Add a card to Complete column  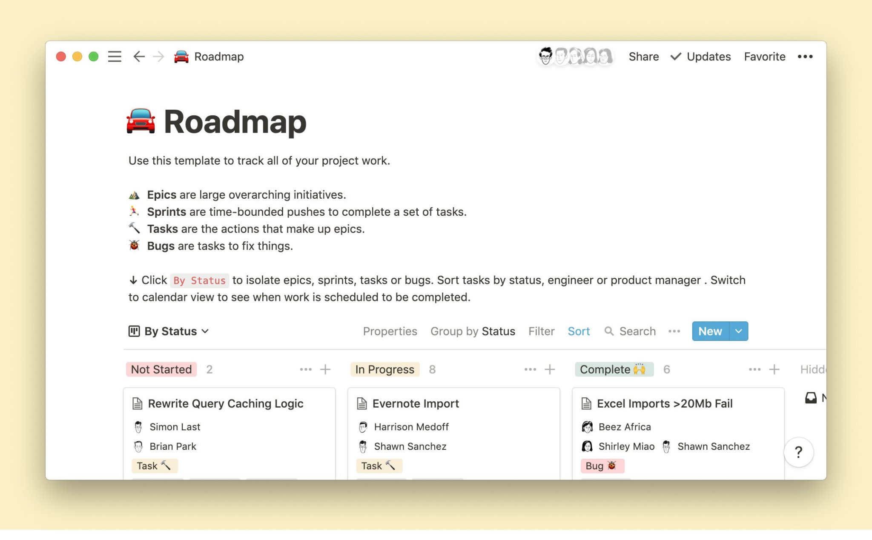click(x=774, y=369)
